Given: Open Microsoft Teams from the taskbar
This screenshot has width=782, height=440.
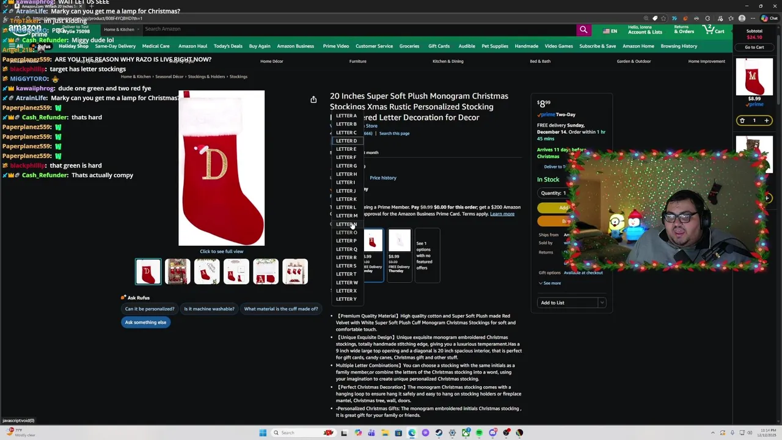Looking at the screenshot, I should 371,433.
